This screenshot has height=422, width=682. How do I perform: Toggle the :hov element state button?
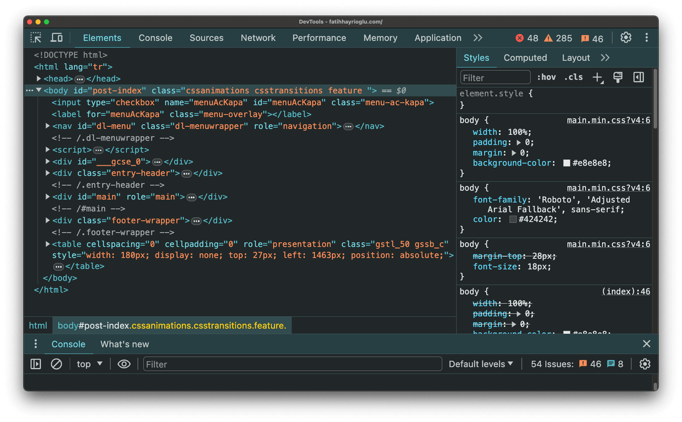(x=546, y=77)
